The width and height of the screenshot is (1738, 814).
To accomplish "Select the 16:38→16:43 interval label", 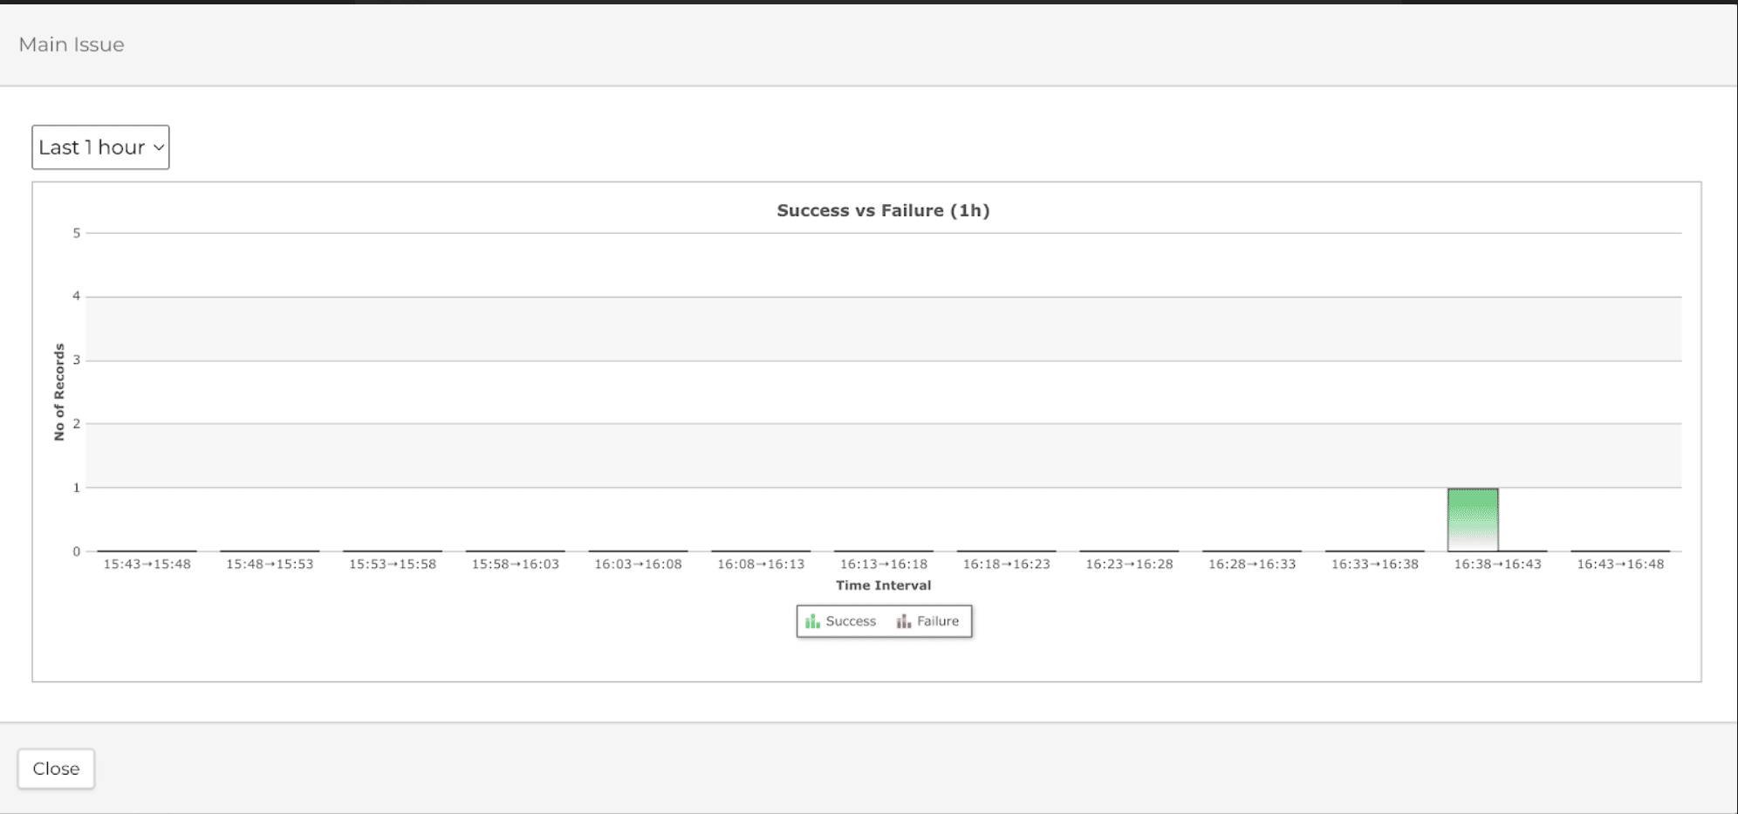I will [x=1497, y=564].
